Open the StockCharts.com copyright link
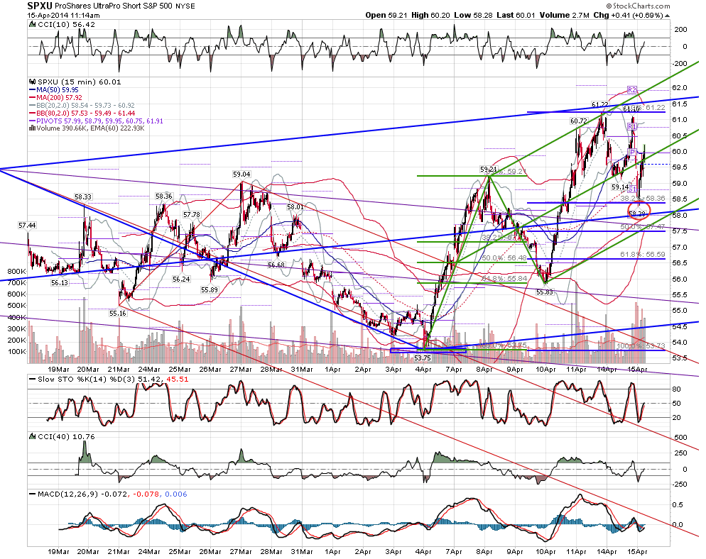706x559 pixels. (638, 6)
